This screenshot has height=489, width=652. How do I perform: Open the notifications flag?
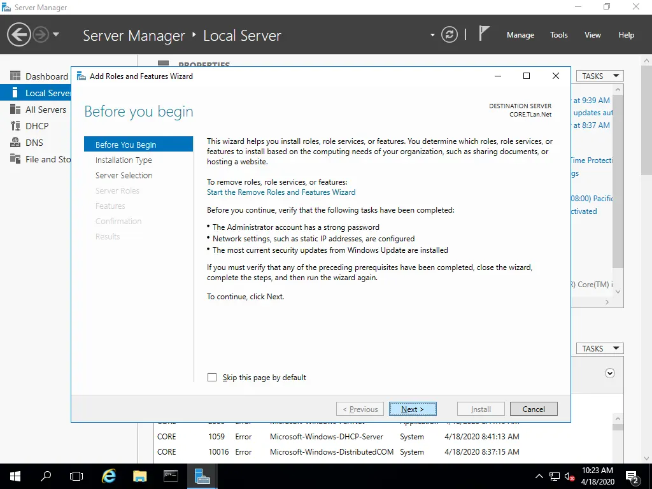coord(484,34)
